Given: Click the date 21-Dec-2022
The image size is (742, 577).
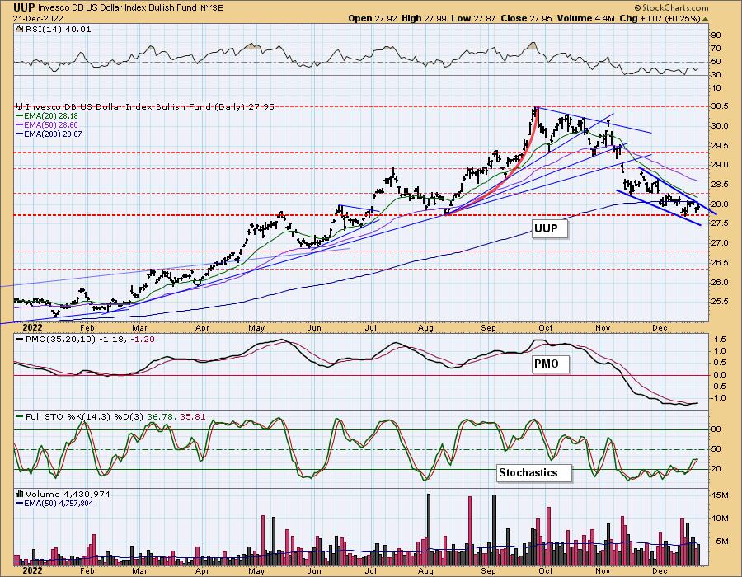Looking at the screenshot, I should [x=38, y=18].
